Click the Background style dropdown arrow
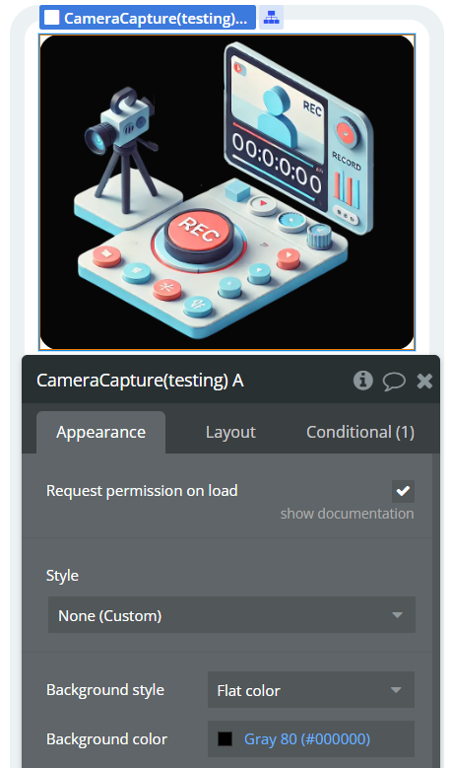The width and height of the screenshot is (451, 768). [x=396, y=690]
